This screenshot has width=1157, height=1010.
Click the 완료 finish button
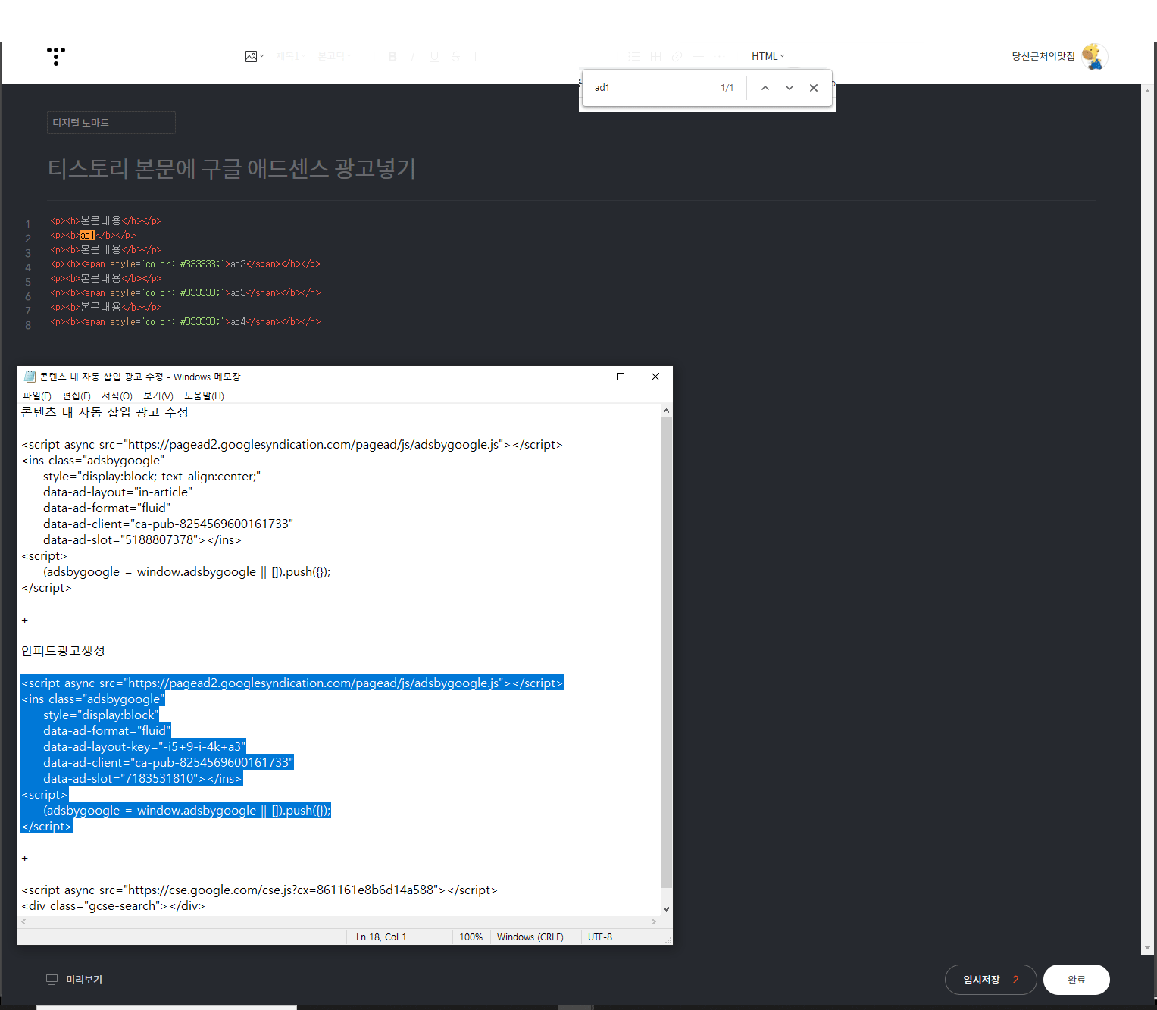pos(1077,980)
